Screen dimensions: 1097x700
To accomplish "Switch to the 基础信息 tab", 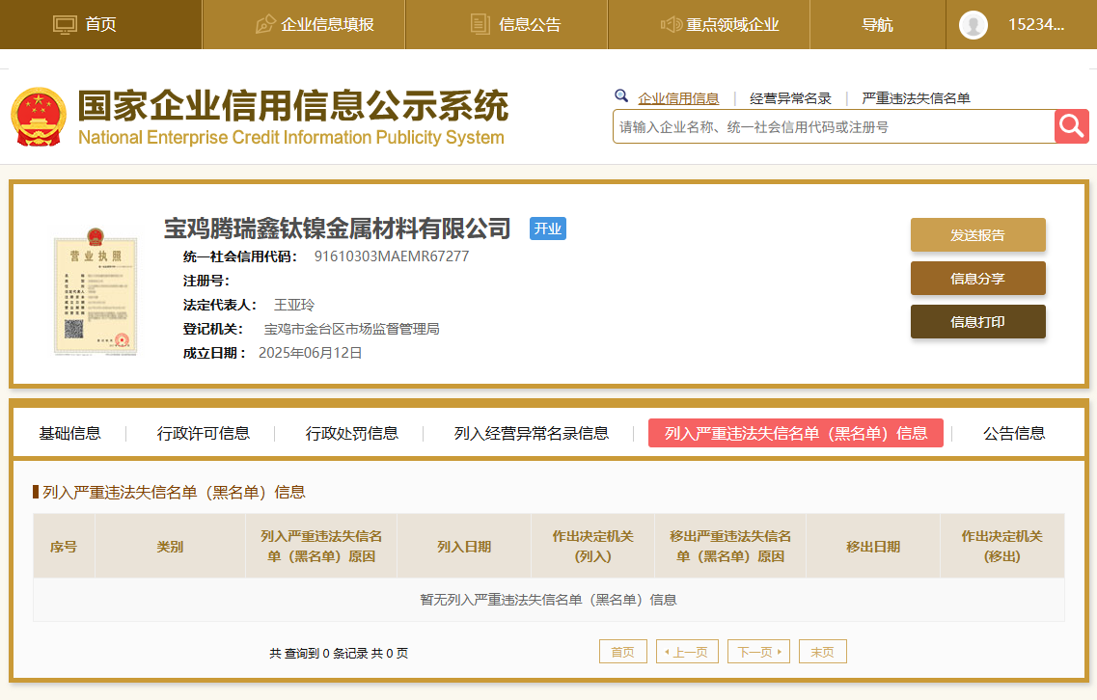I will pos(69,434).
